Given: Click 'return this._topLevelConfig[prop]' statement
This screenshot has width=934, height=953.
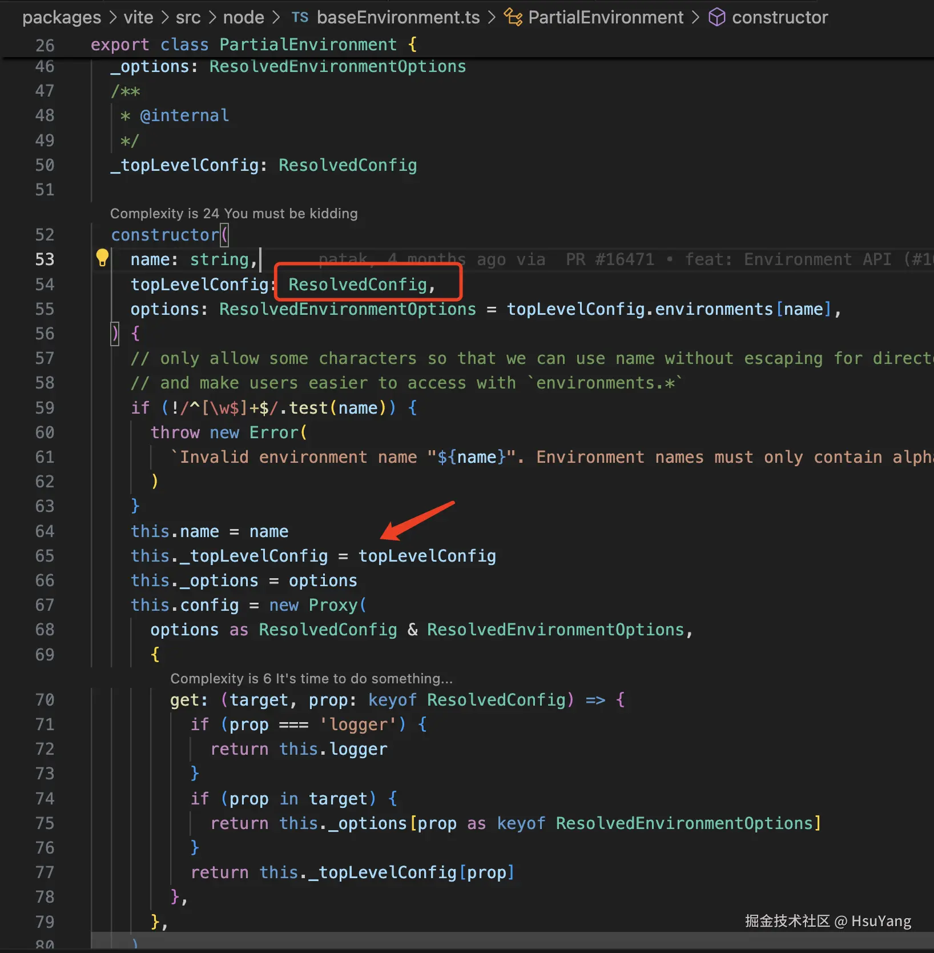Looking at the screenshot, I should (x=353, y=872).
